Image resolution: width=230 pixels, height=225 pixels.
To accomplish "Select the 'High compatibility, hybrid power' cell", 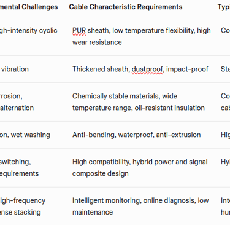I will [x=140, y=168].
